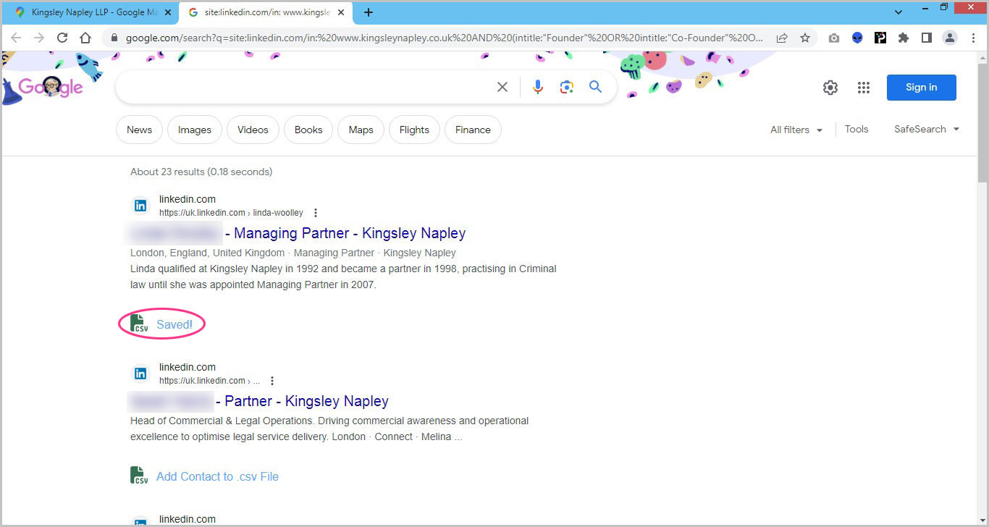Image resolution: width=989 pixels, height=527 pixels.
Task: Clear the search box with X
Action: [x=502, y=87]
